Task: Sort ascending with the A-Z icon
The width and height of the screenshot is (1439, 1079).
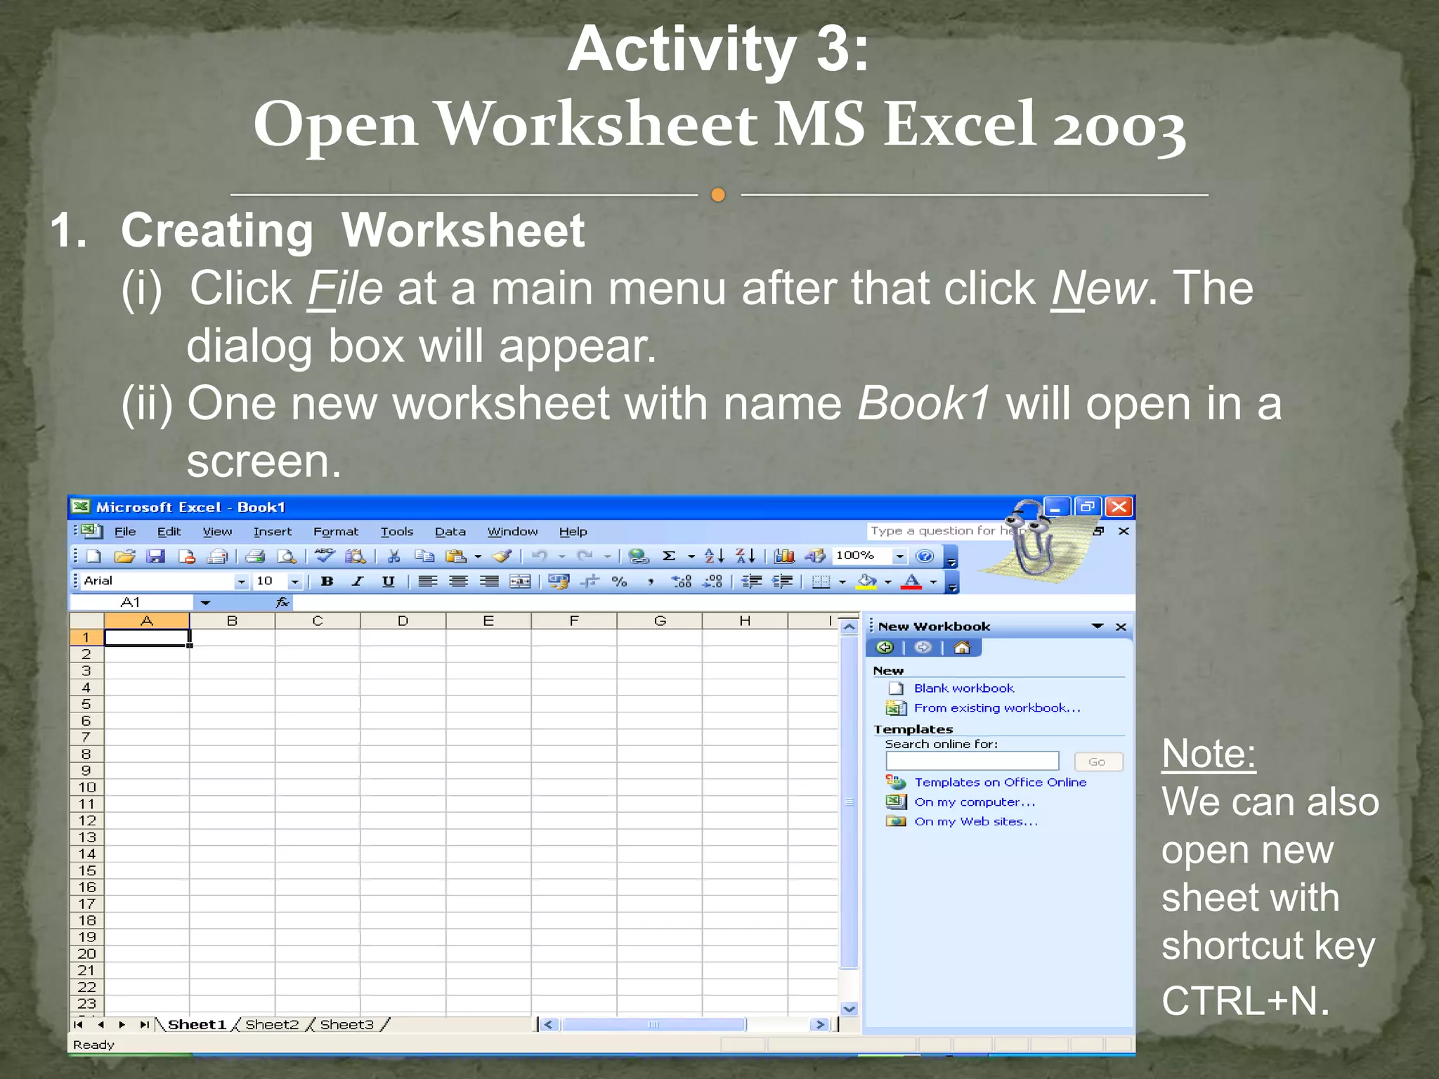Action: point(715,556)
